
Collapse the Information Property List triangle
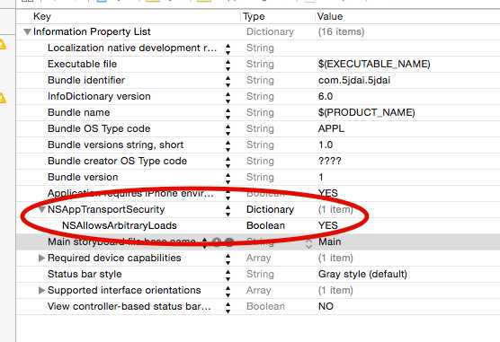point(27,31)
